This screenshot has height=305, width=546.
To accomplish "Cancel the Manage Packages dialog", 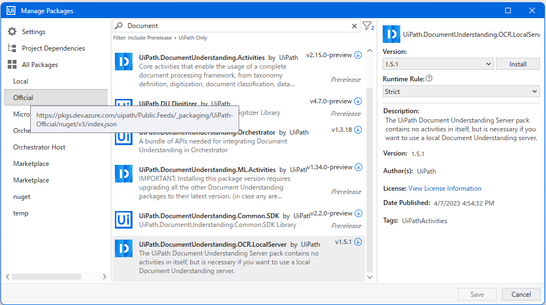I will tap(521, 294).
